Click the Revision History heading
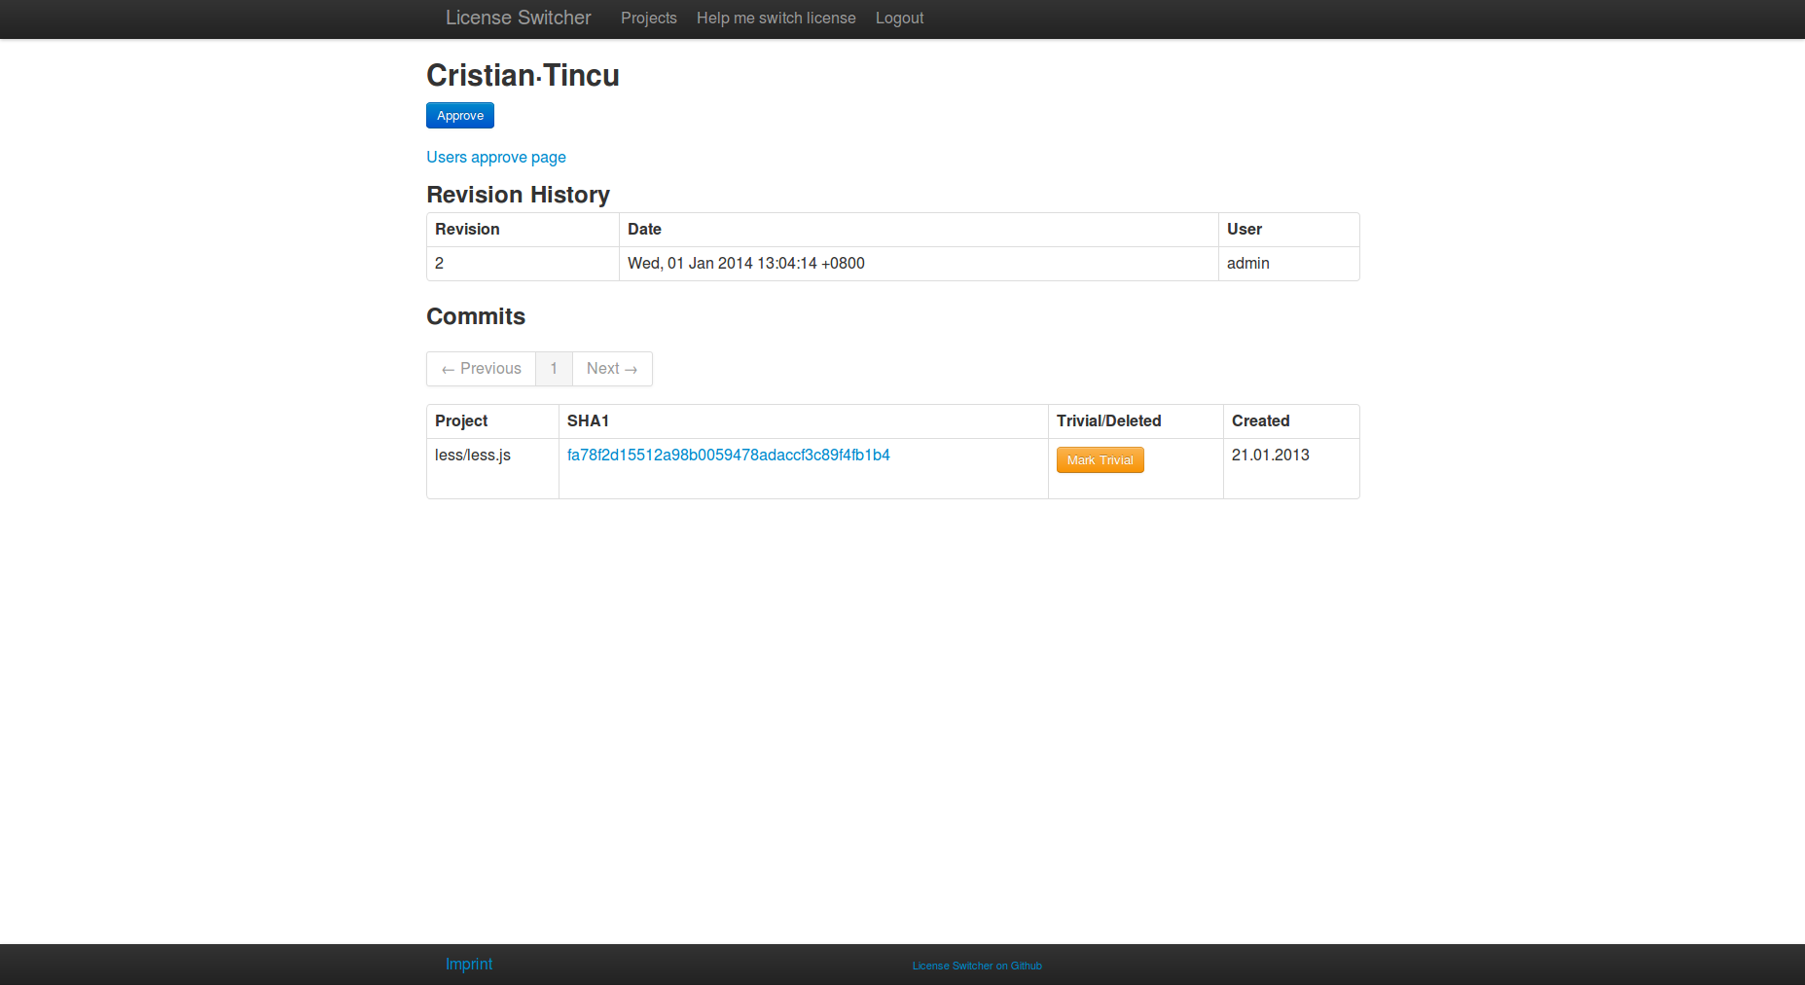 518,195
